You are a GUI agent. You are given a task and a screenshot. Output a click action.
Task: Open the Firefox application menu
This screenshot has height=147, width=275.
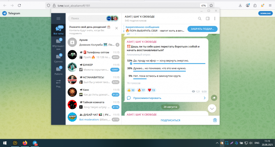[x=270, y=5]
